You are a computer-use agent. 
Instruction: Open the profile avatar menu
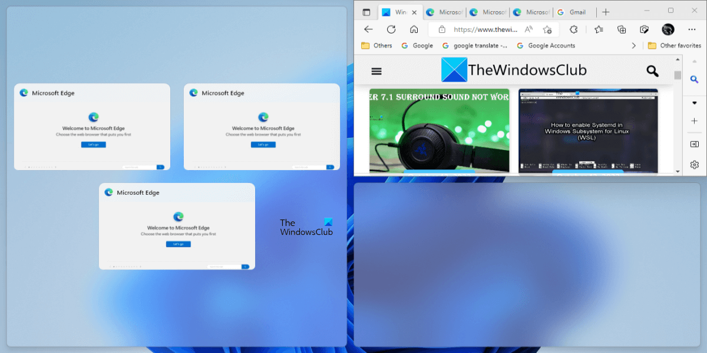(x=668, y=29)
